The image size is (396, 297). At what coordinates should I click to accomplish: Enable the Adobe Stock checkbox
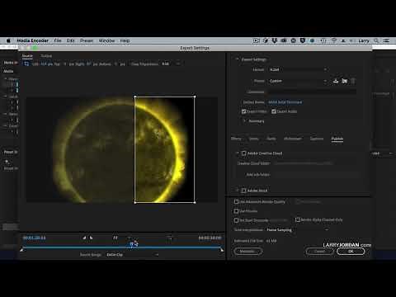tap(244, 191)
